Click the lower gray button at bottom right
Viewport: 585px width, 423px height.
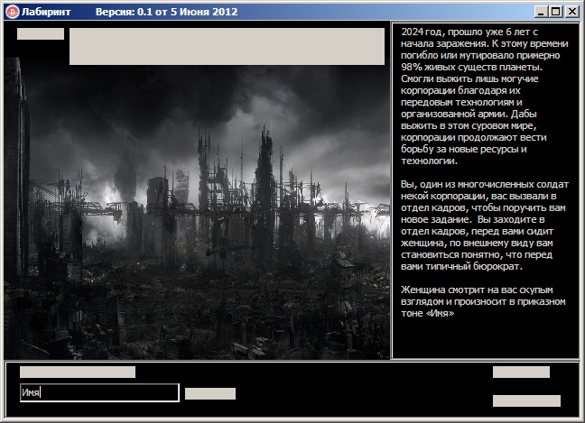pyautogui.click(x=526, y=400)
